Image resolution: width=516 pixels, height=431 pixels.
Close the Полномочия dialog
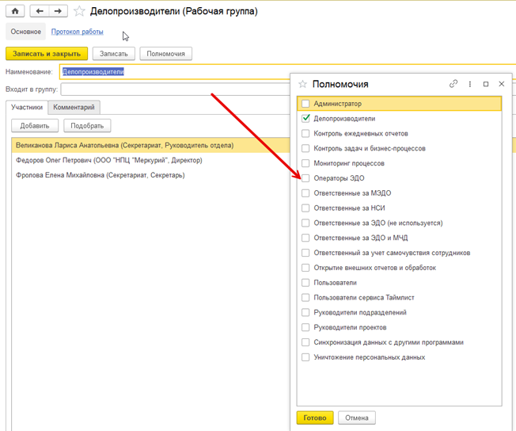point(502,84)
